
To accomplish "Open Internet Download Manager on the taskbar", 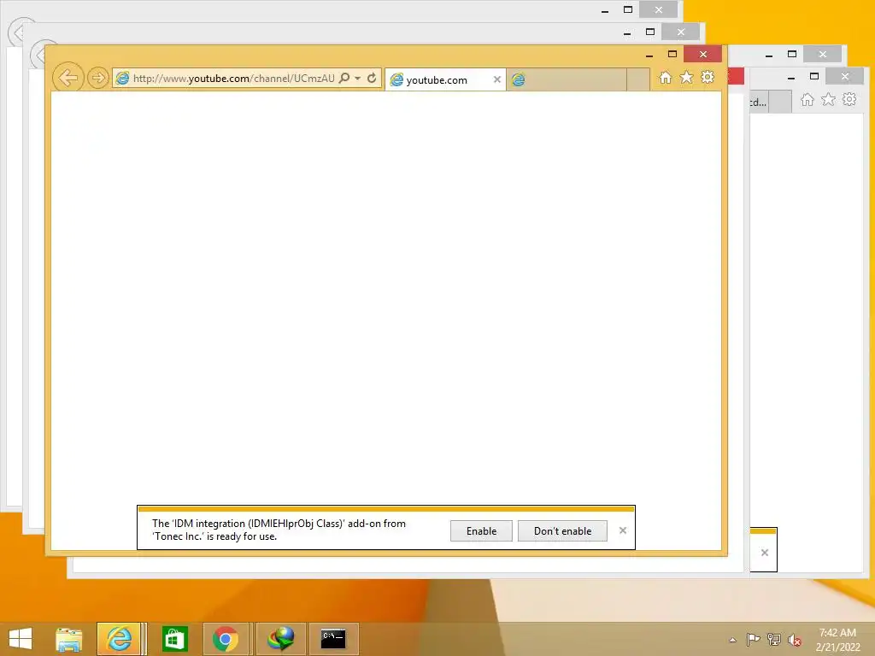I will click(x=280, y=639).
